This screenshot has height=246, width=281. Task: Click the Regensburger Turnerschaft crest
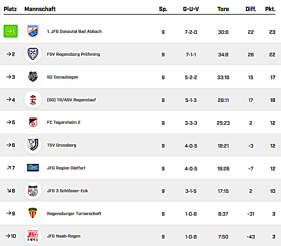coord(33,213)
